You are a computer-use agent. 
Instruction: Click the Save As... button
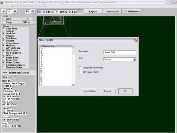coord(108,91)
